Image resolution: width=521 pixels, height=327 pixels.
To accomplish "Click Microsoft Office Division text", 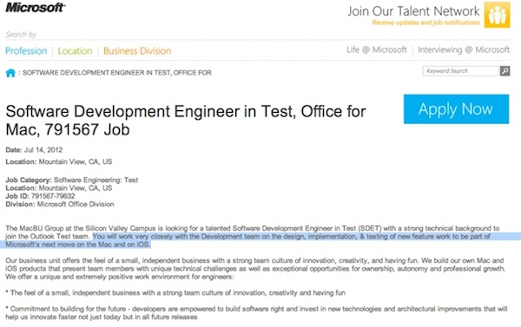I will point(76,204).
